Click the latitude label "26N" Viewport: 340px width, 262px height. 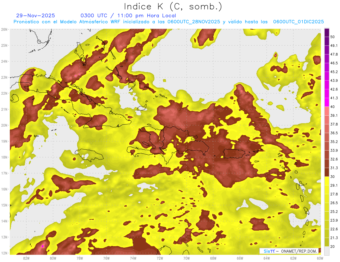pyautogui.click(x=5, y=29)
